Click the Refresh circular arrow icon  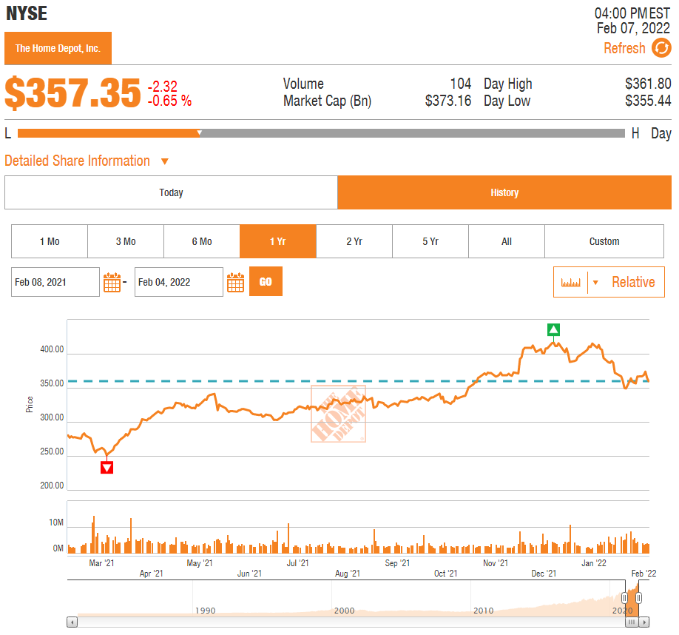click(x=661, y=47)
